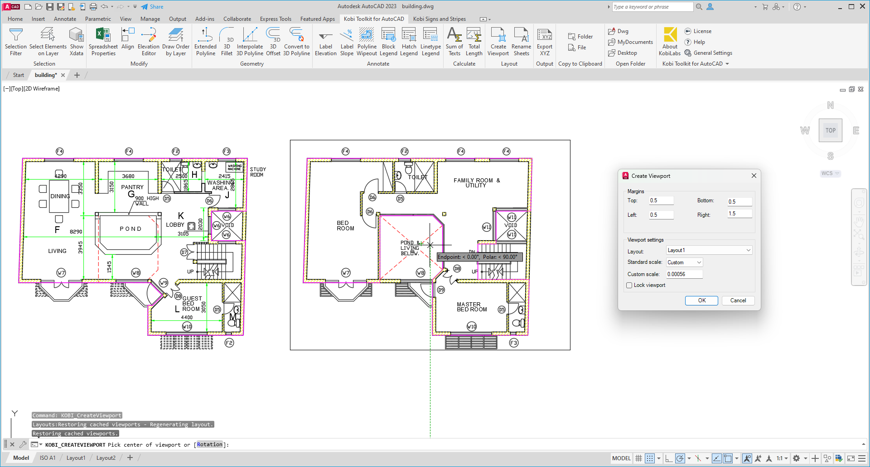The height and width of the screenshot is (467, 870).
Task: Open the Help options dropdown arrow
Action: pos(805,7)
